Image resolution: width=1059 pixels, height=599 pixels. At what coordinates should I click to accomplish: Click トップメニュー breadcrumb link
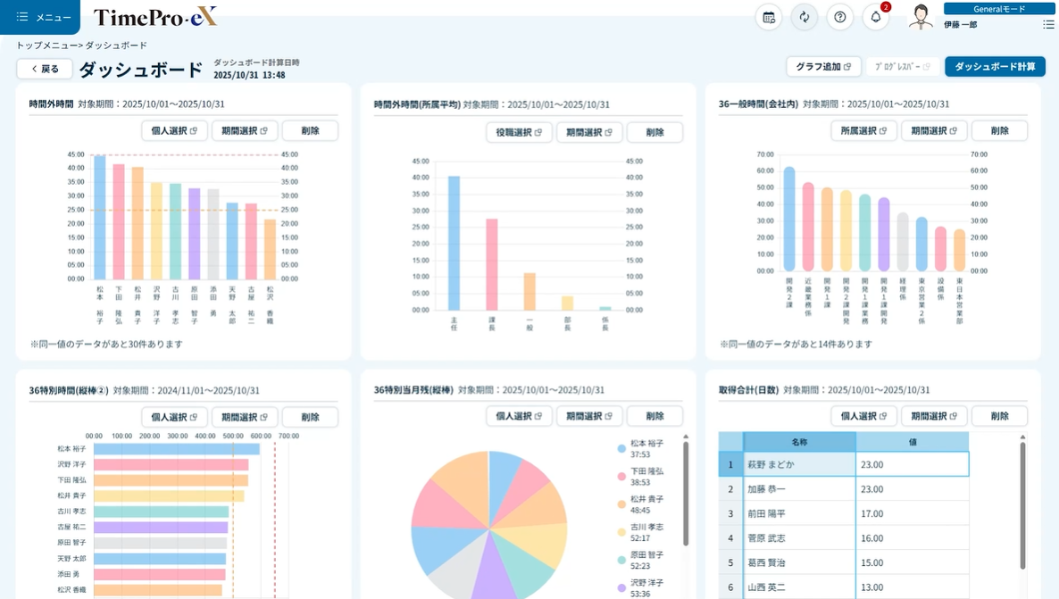[x=43, y=46]
